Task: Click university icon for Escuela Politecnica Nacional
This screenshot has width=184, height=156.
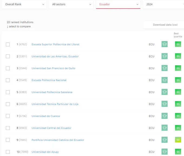Action: point(165,80)
